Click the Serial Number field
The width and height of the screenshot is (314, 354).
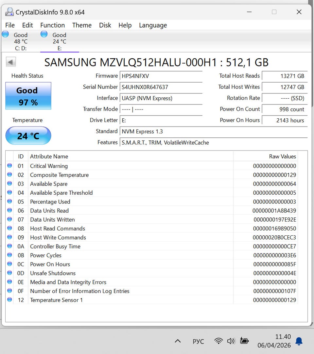point(161,87)
